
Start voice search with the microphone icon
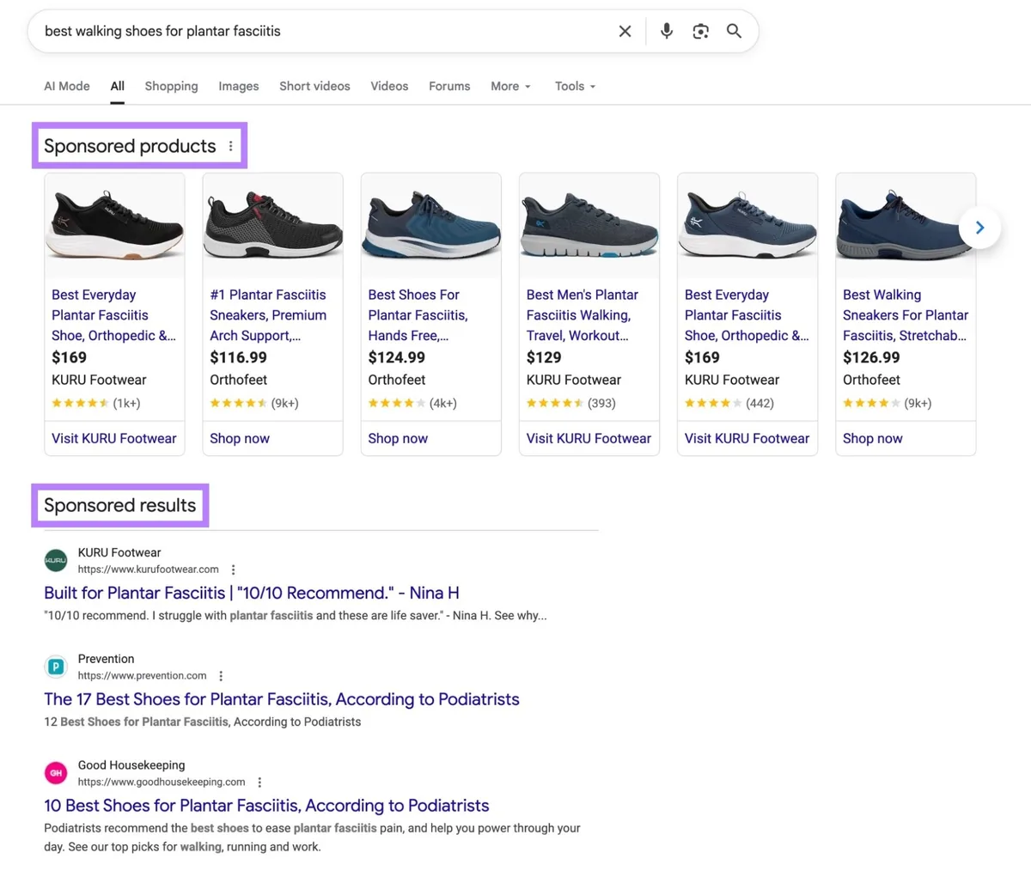(666, 31)
